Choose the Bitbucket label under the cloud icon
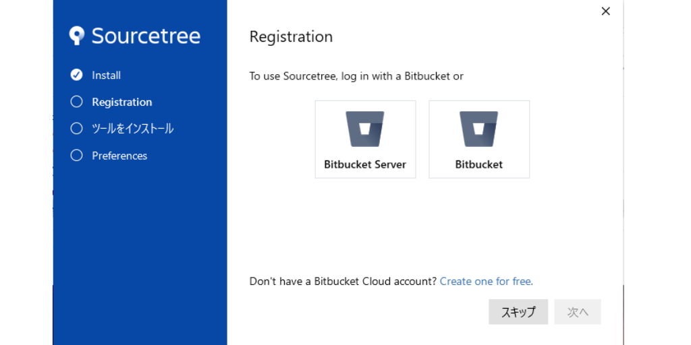 click(x=479, y=164)
